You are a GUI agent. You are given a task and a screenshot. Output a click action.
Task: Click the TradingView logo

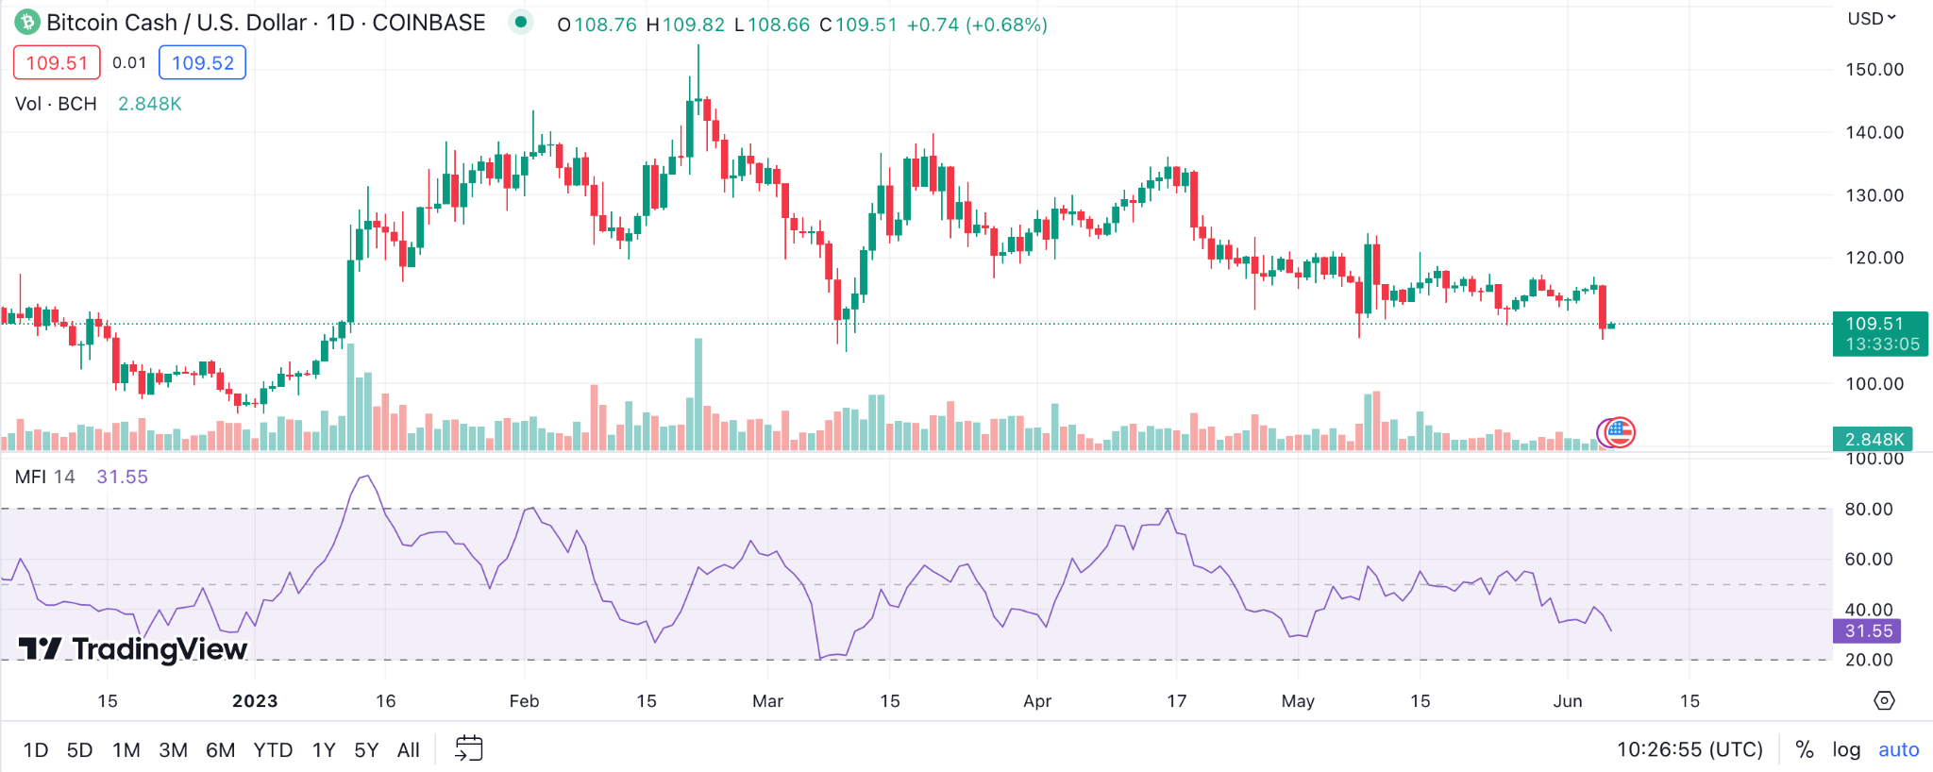pyautogui.click(x=133, y=648)
